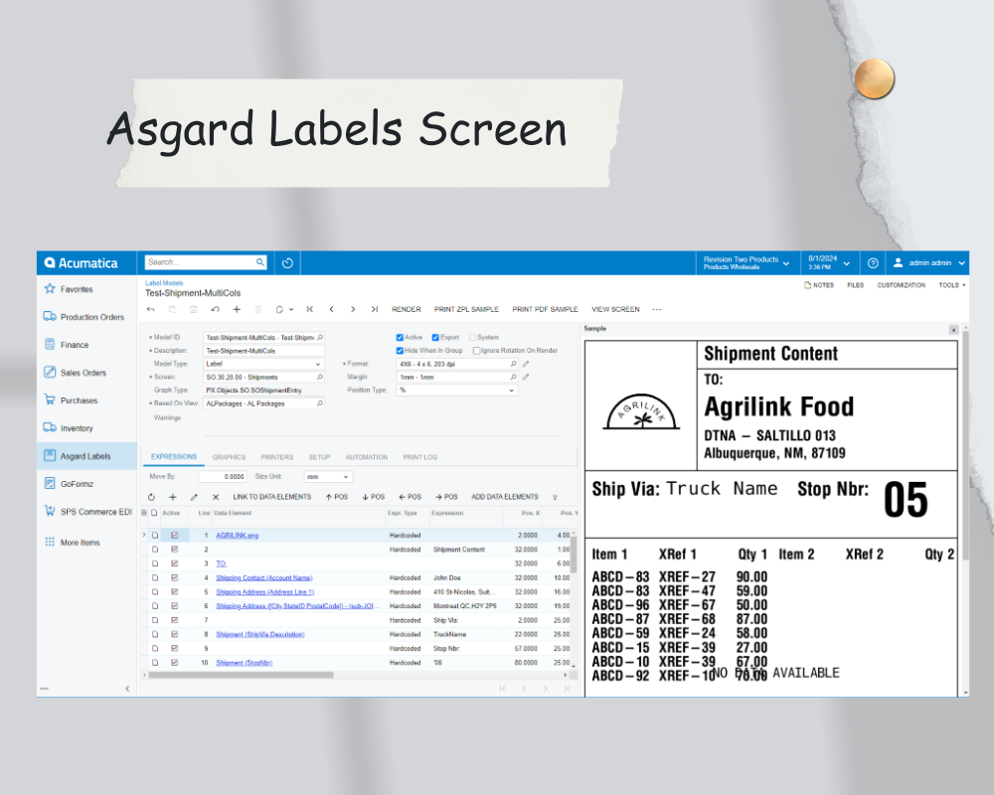994x795 pixels.
Task: Collapse the Sample preview panel
Action: pyautogui.click(x=953, y=330)
